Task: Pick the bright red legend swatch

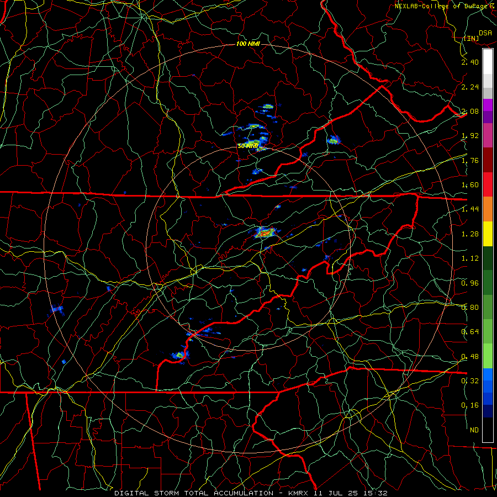Action: pyautogui.click(x=488, y=184)
